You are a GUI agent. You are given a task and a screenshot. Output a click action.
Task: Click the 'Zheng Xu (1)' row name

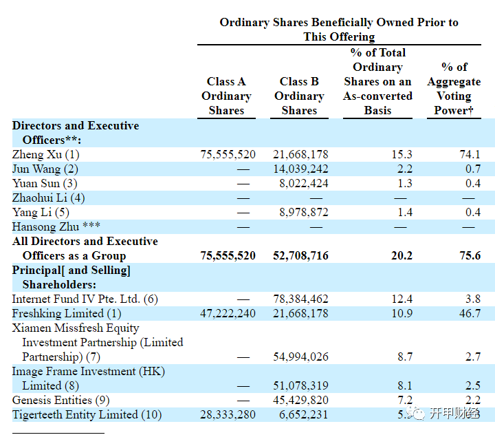coord(46,155)
